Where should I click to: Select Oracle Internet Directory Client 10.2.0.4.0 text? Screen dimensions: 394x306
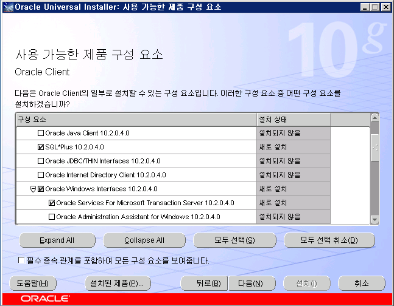(x=105, y=175)
